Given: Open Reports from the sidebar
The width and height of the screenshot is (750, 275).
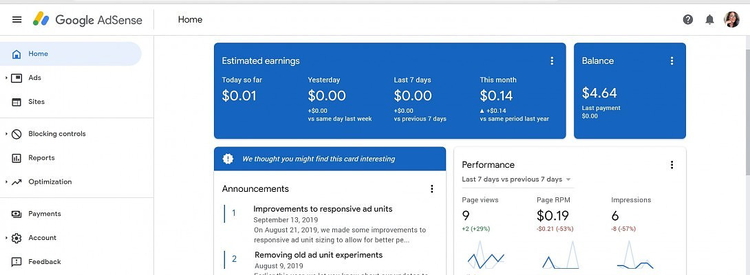Looking at the screenshot, I should coord(41,158).
